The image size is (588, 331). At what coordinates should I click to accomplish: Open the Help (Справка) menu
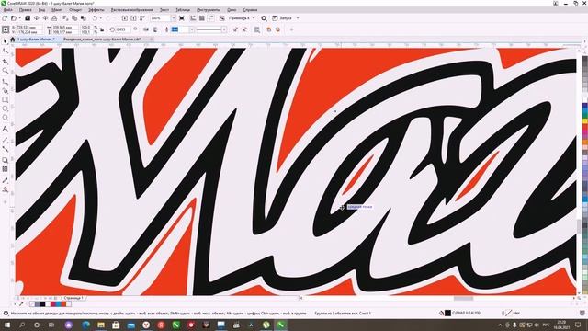coord(250,10)
